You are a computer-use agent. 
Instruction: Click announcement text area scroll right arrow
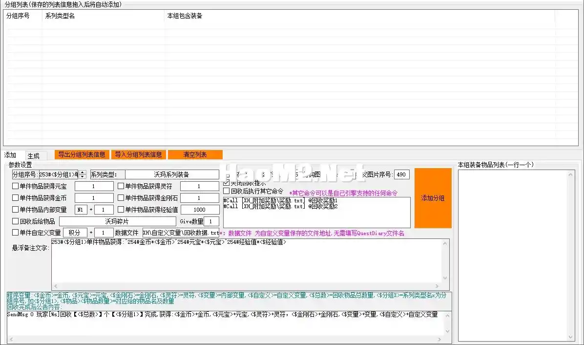click(x=439, y=340)
